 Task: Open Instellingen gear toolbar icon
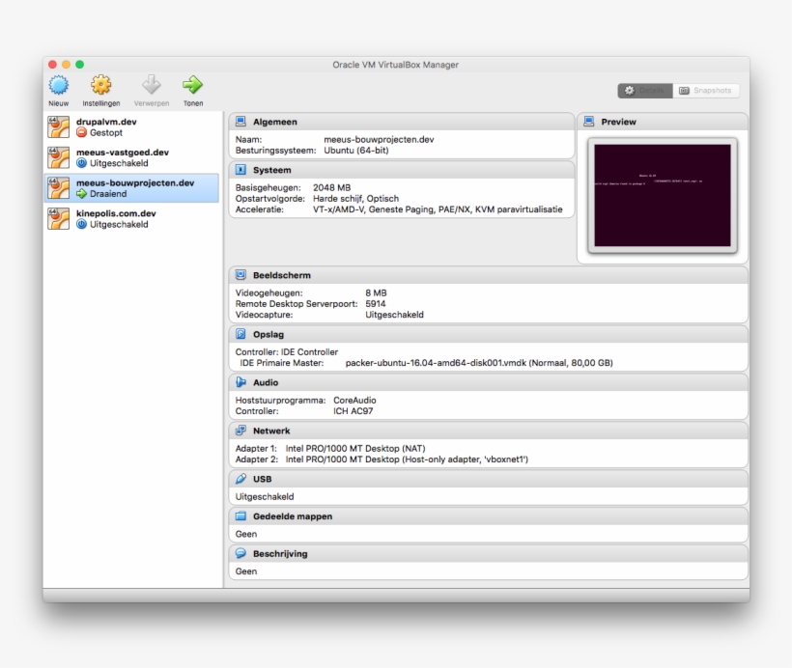tap(101, 85)
